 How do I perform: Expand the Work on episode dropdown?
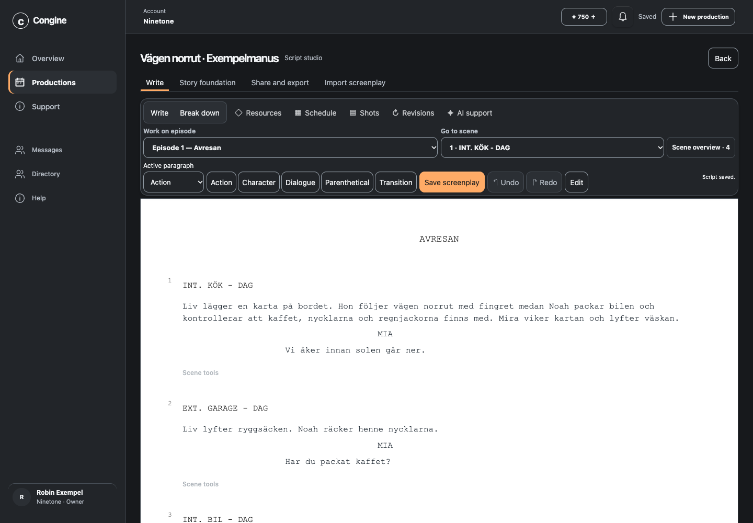pyautogui.click(x=290, y=147)
